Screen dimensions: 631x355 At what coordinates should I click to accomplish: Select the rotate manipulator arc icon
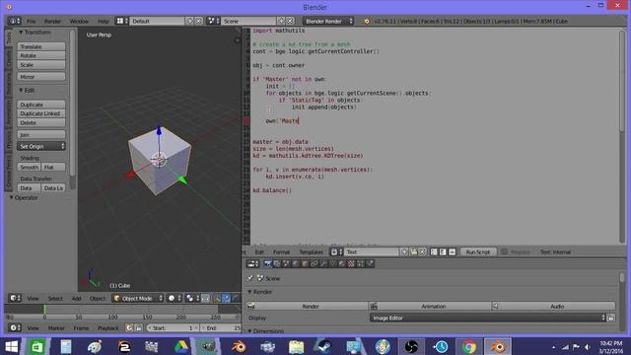pos(236,298)
